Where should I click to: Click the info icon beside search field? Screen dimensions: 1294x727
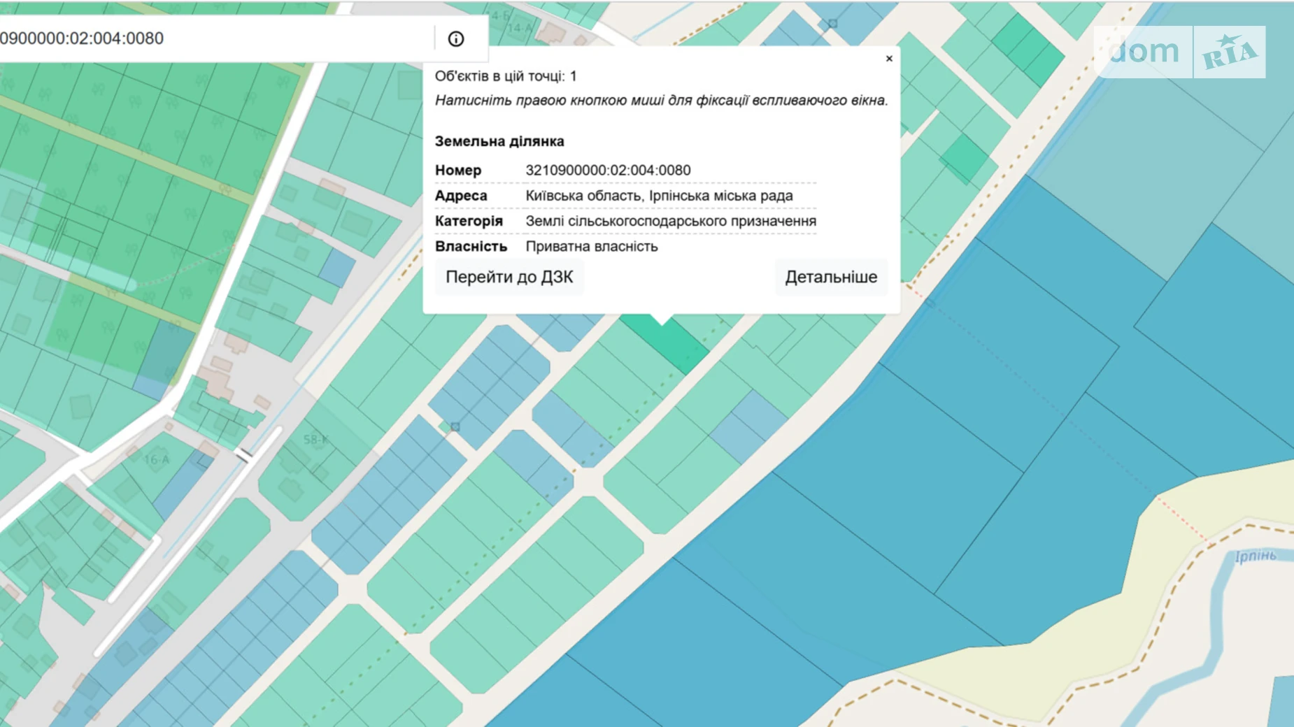pyautogui.click(x=456, y=39)
